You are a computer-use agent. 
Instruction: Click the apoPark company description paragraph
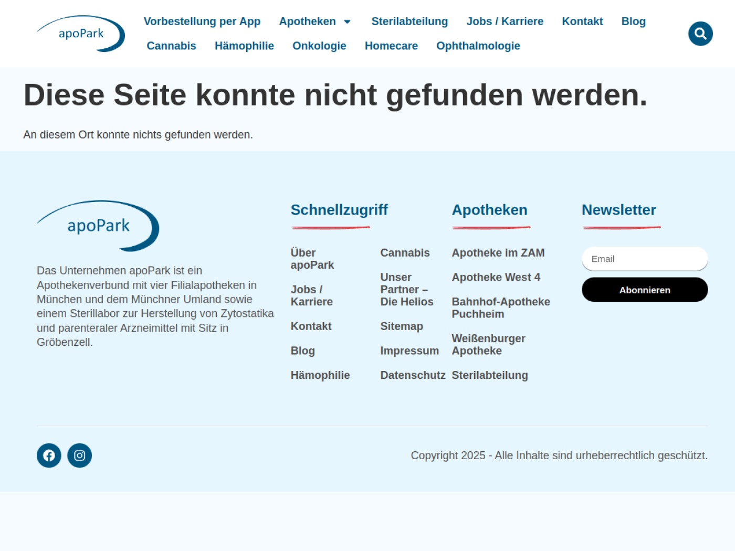pyautogui.click(x=155, y=306)
